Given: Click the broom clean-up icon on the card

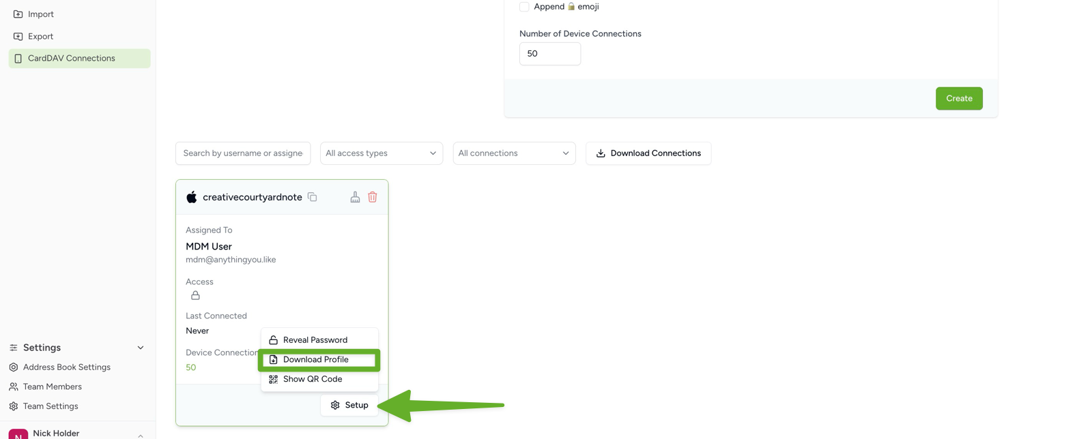Looking at the screenshot, I should pyautogui.click(x=355, y=197).
